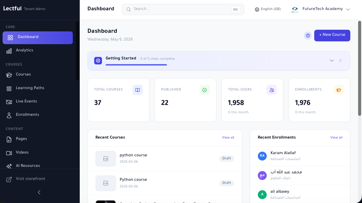Image resolution: width=362 pixels, height=203 pixels.
Task: Click the search magnifier icon
Action: (129, 9)
